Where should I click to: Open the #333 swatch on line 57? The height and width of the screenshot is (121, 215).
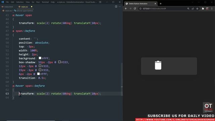point(40,70)
